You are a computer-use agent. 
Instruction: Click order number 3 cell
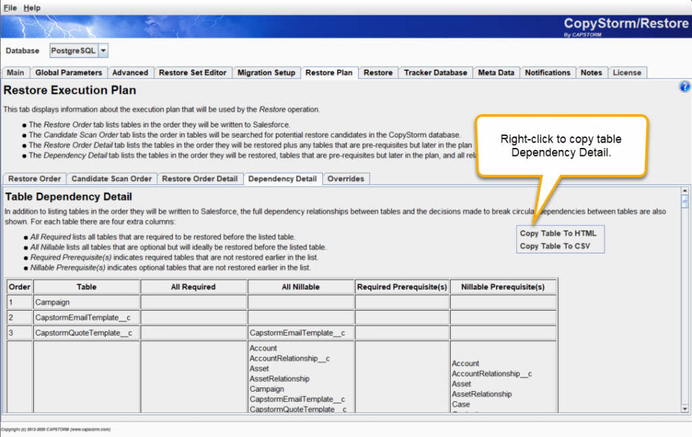point(20,332)
